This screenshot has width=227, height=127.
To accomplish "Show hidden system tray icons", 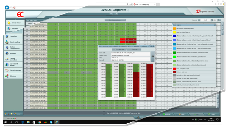I will point(193,120).
